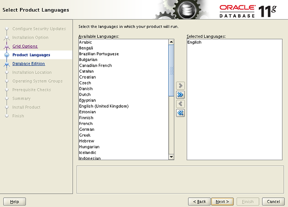Open the Database Edition step
This screenshot has height=207, width=288.
click(x=29, y=63)
